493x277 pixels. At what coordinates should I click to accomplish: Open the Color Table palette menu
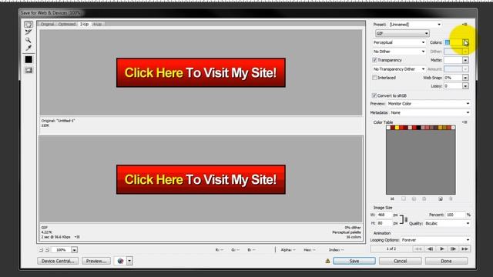(x=464, y=122)
